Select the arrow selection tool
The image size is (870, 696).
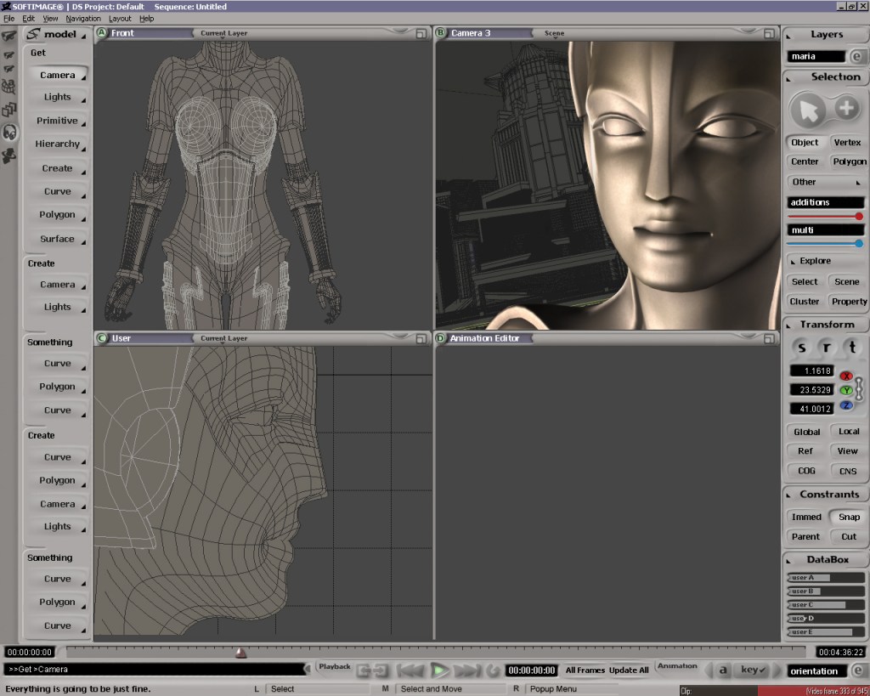[x=810, y=110]
